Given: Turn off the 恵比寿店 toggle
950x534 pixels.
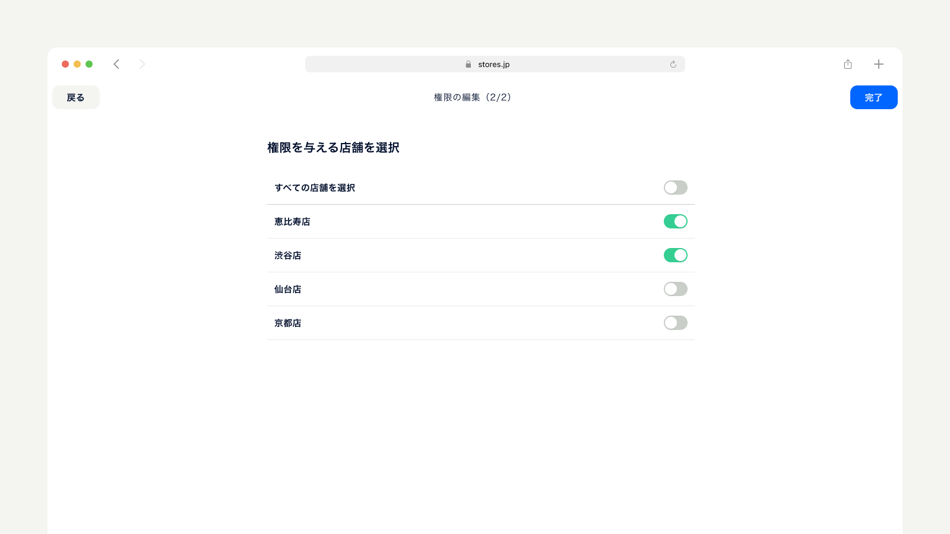Looking at the screenshot, I should click(676, 221).
